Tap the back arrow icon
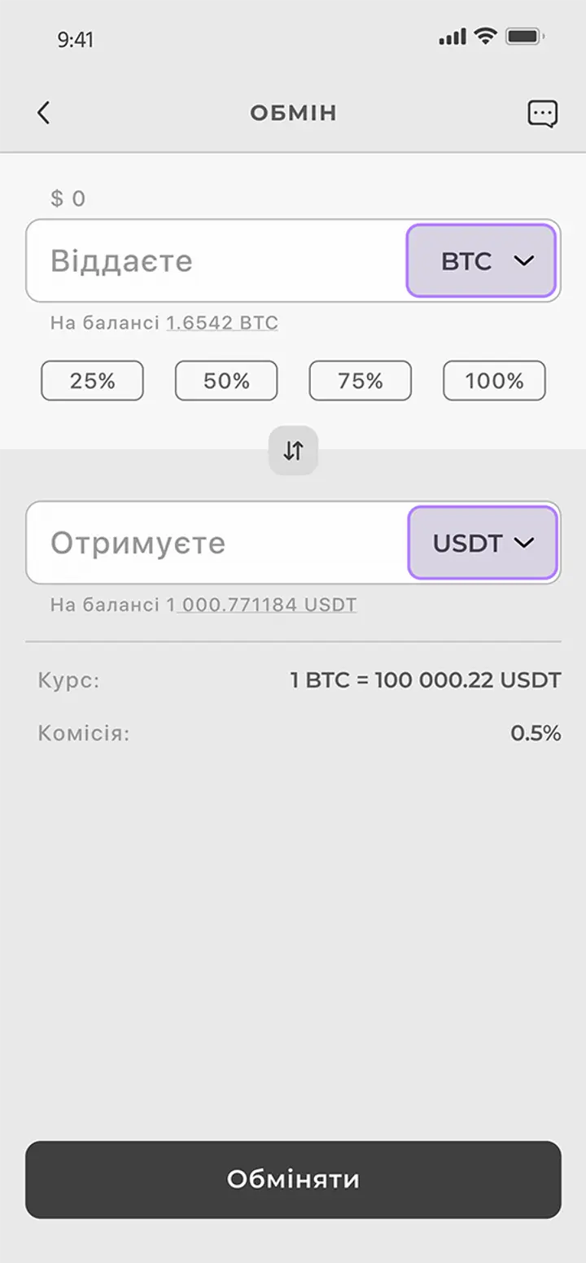586x1263 pixels. click(x=44, y=112)
